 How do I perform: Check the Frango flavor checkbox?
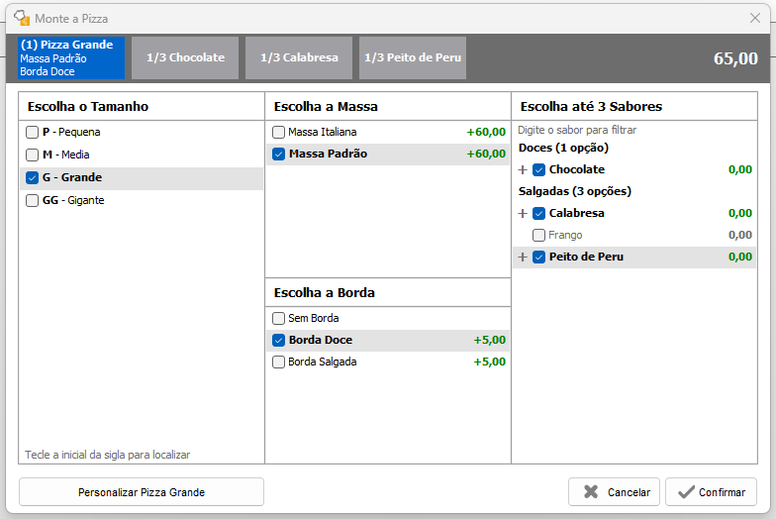539,236
